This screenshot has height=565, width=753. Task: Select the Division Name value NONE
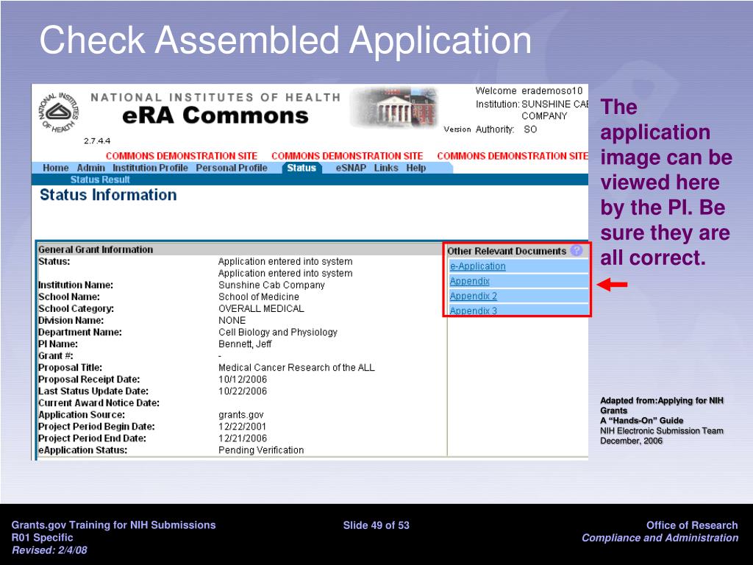click(x=232, y=321)
